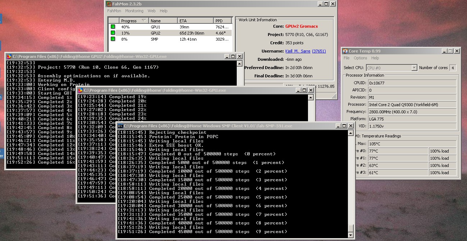This screenshot has height=241, width=467.
Task: Click the cmd icon of the fah-SMP console
Action: point(121,126)
